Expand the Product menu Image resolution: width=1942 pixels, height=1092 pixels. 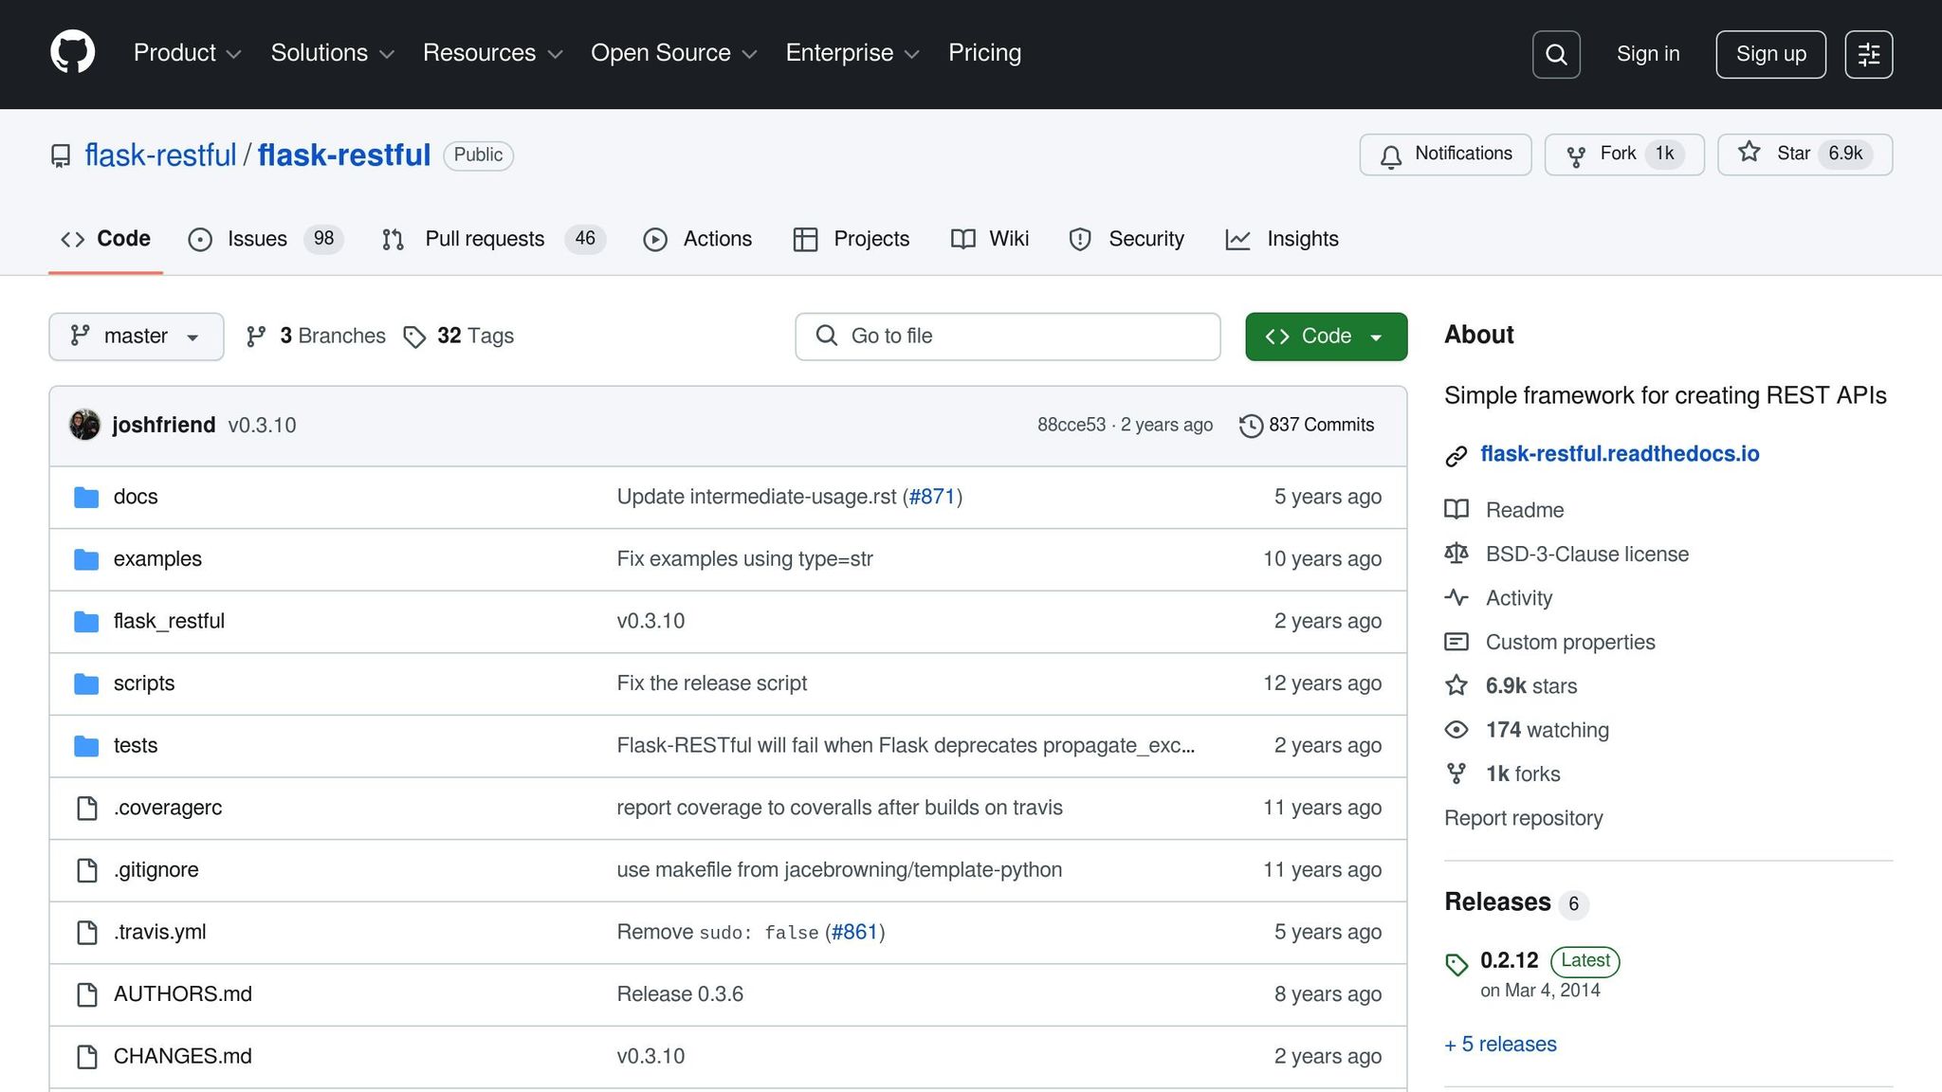pyautogui.click(x=187, y=53)
